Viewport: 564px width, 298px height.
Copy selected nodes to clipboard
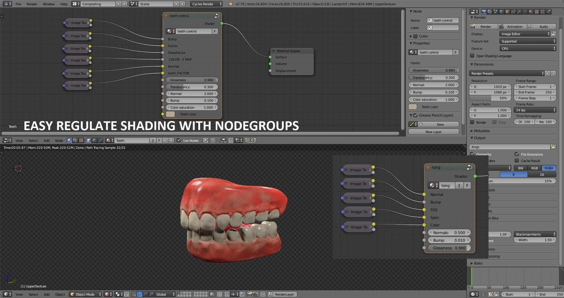[x=248, y=140]
